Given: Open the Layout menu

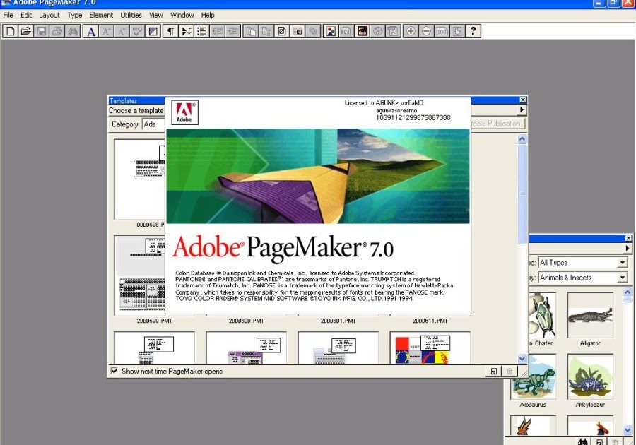Looking at the screenshot, I should click(49, 15).
